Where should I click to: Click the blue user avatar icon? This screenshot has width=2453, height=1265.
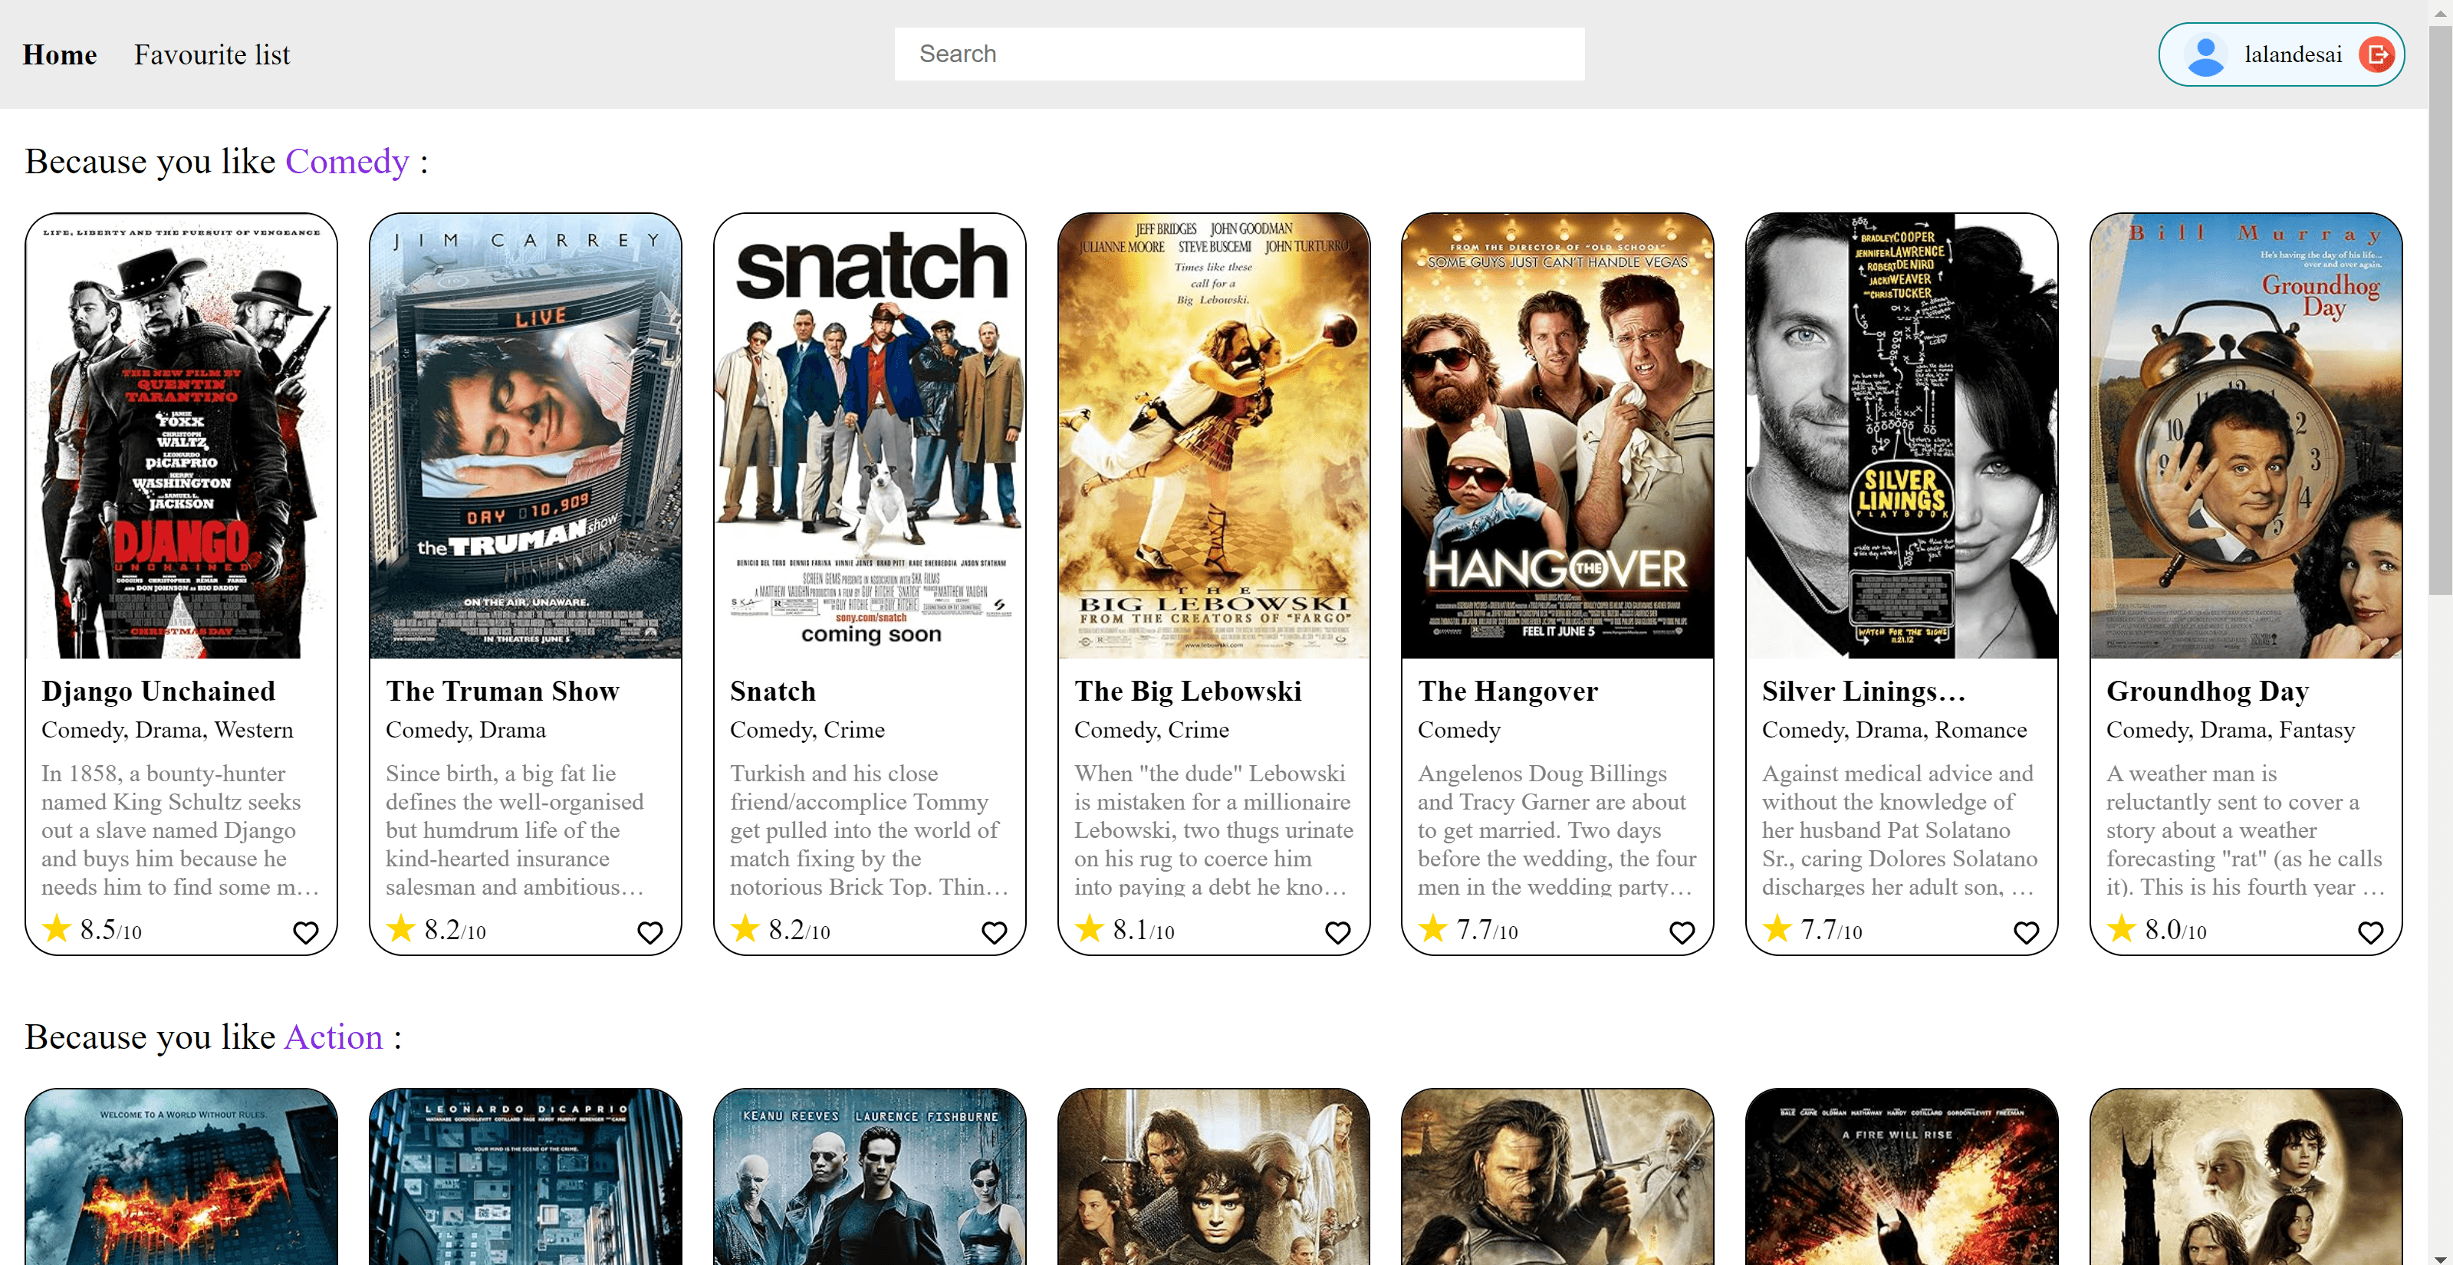(2205, 54)
